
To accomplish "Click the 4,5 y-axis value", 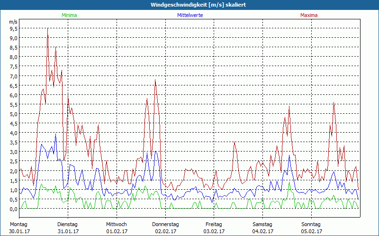I will click(14, 124).
